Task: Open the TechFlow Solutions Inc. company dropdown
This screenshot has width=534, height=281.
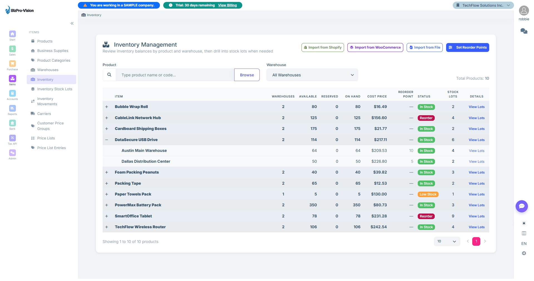Action: pyautogui.click(x=483, y=5)
